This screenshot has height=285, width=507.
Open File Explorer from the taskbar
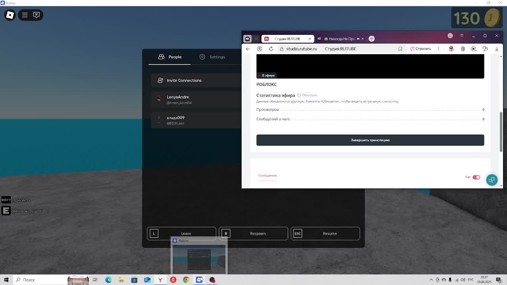[121, 280]
